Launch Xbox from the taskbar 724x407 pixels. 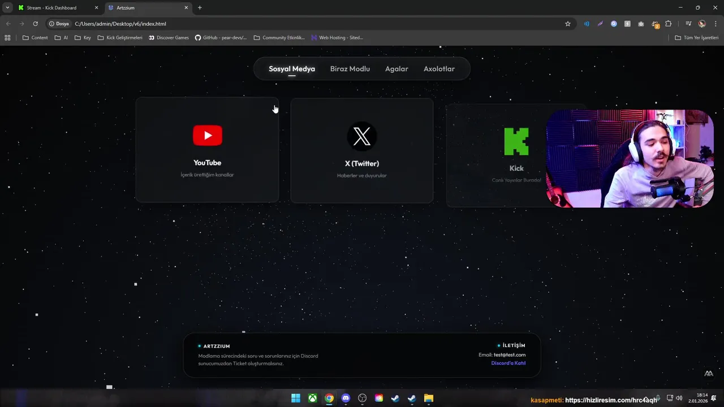coord(312,398)
